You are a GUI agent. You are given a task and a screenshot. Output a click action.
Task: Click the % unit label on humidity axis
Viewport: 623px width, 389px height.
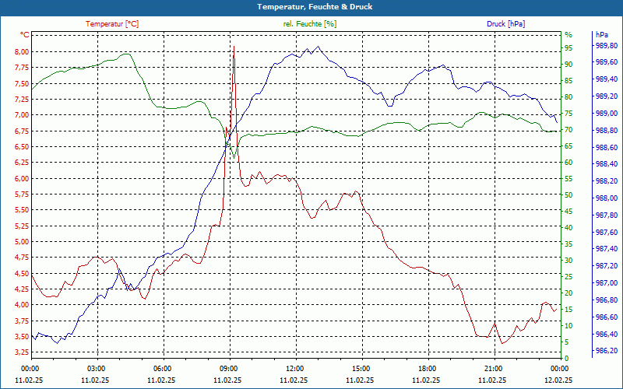pyautogui.click(x=568, y=34)
